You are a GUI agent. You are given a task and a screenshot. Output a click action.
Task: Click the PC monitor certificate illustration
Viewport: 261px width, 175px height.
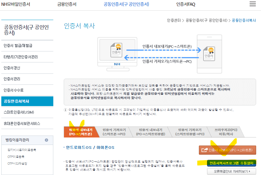117,54
